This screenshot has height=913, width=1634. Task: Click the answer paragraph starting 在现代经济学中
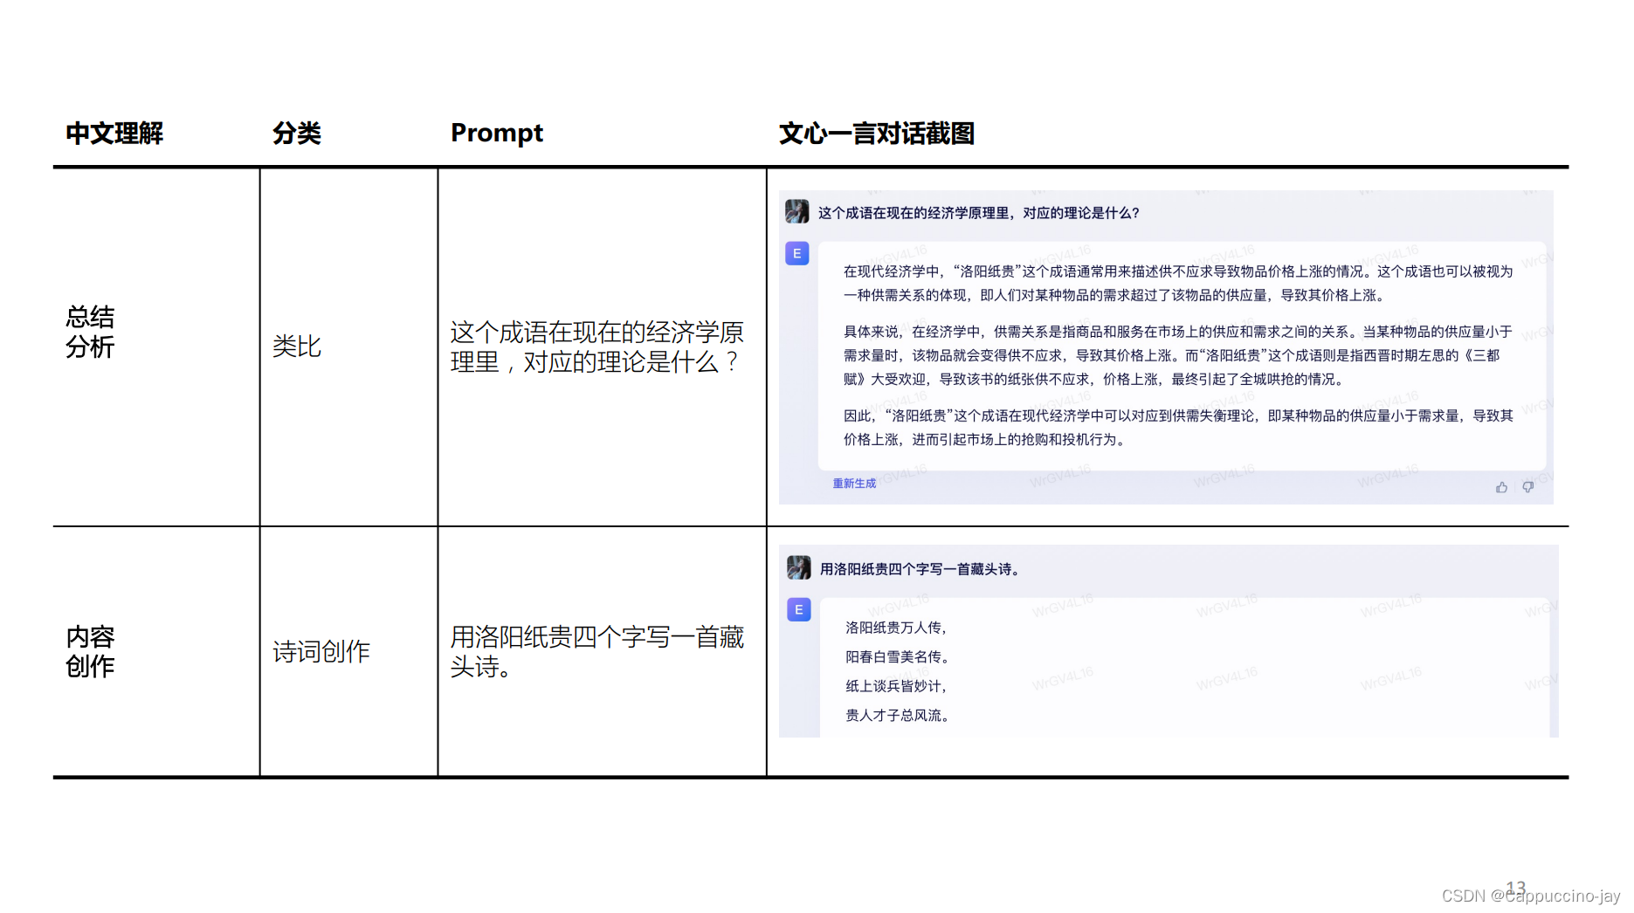coord(1178,284)
